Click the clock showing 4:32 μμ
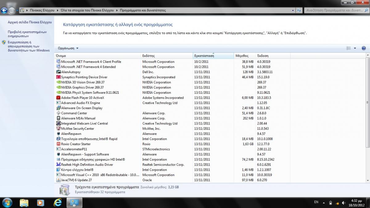370x208 pixels. point(356,201)
